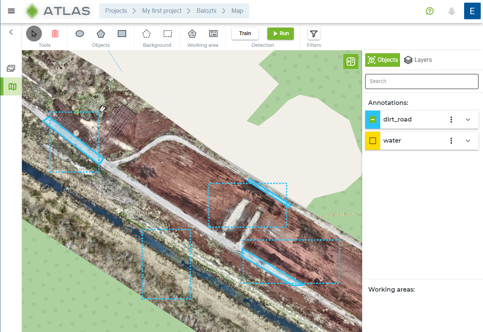Switch to the Layers tab
Image resolution: width=483 pixels, height=332 pixels.
418,60
